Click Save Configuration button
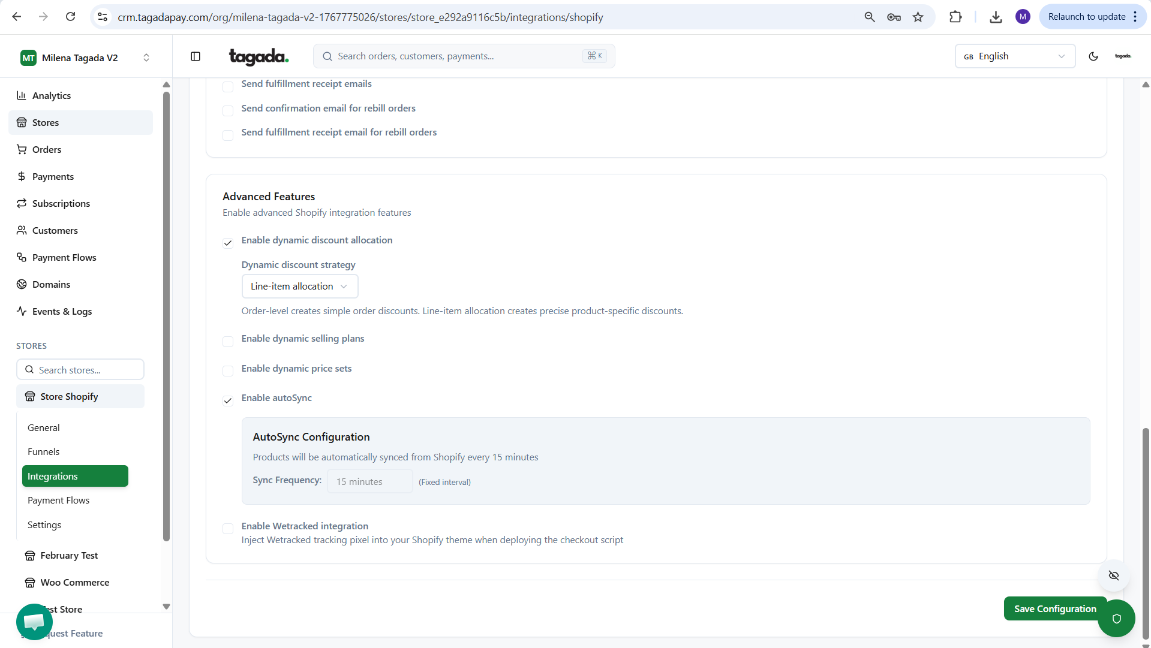This screenshot has width=1151, height=648. coord(1054,608)
